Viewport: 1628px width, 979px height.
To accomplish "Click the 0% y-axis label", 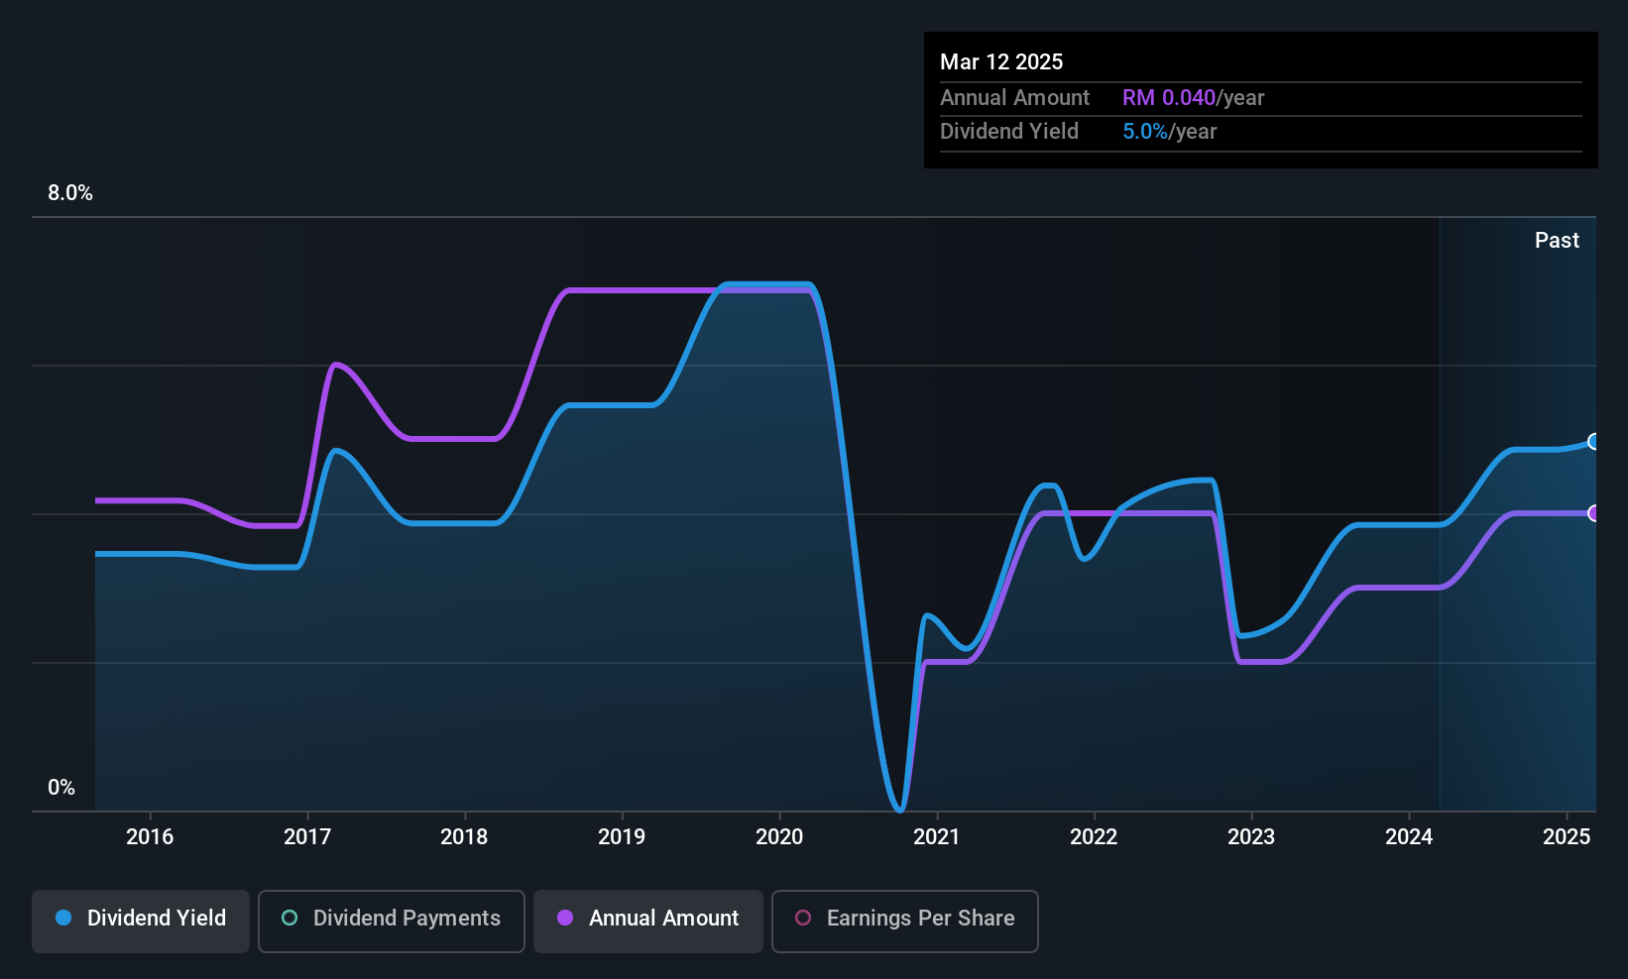I will pos(61,788).
